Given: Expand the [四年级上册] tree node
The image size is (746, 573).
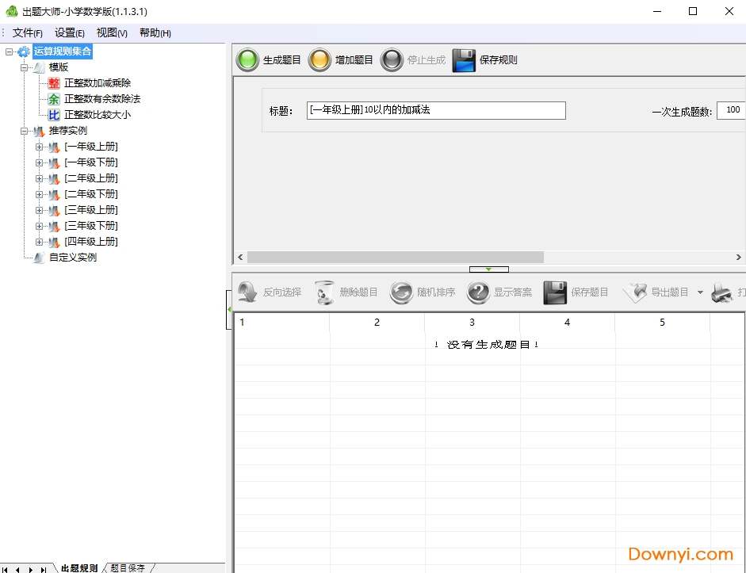Looking at the screenshot, I should [39, 242].
